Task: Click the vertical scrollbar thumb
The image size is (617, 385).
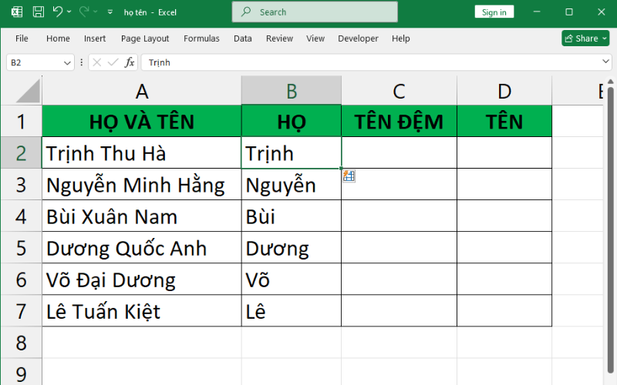Action: point(610,229)
